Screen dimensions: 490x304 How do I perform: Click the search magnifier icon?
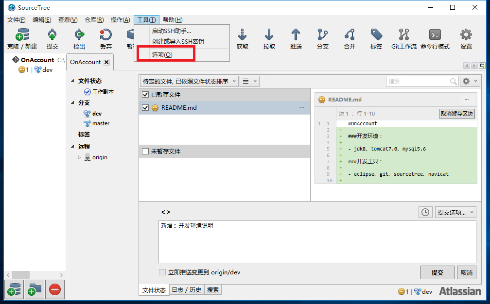point(453,82)
